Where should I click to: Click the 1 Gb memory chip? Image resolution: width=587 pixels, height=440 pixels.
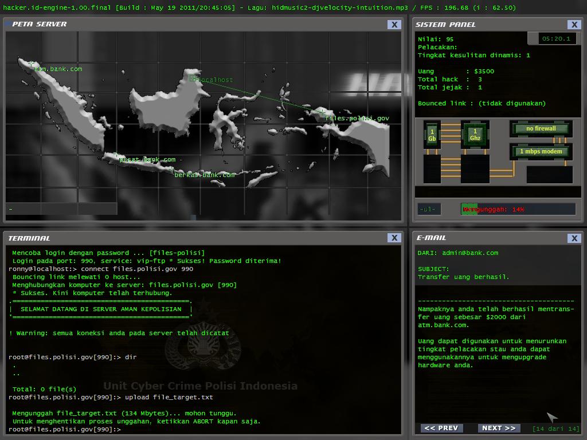(432, 135)
